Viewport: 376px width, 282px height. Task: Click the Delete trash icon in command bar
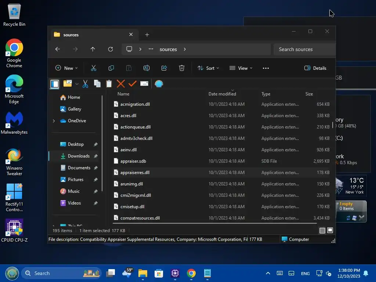coord(181,68)
